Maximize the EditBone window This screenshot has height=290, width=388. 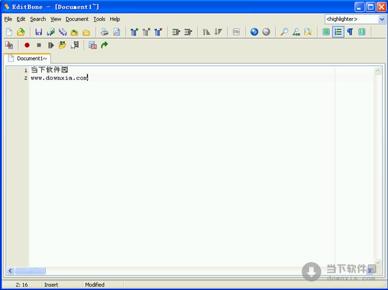point(371,7)
